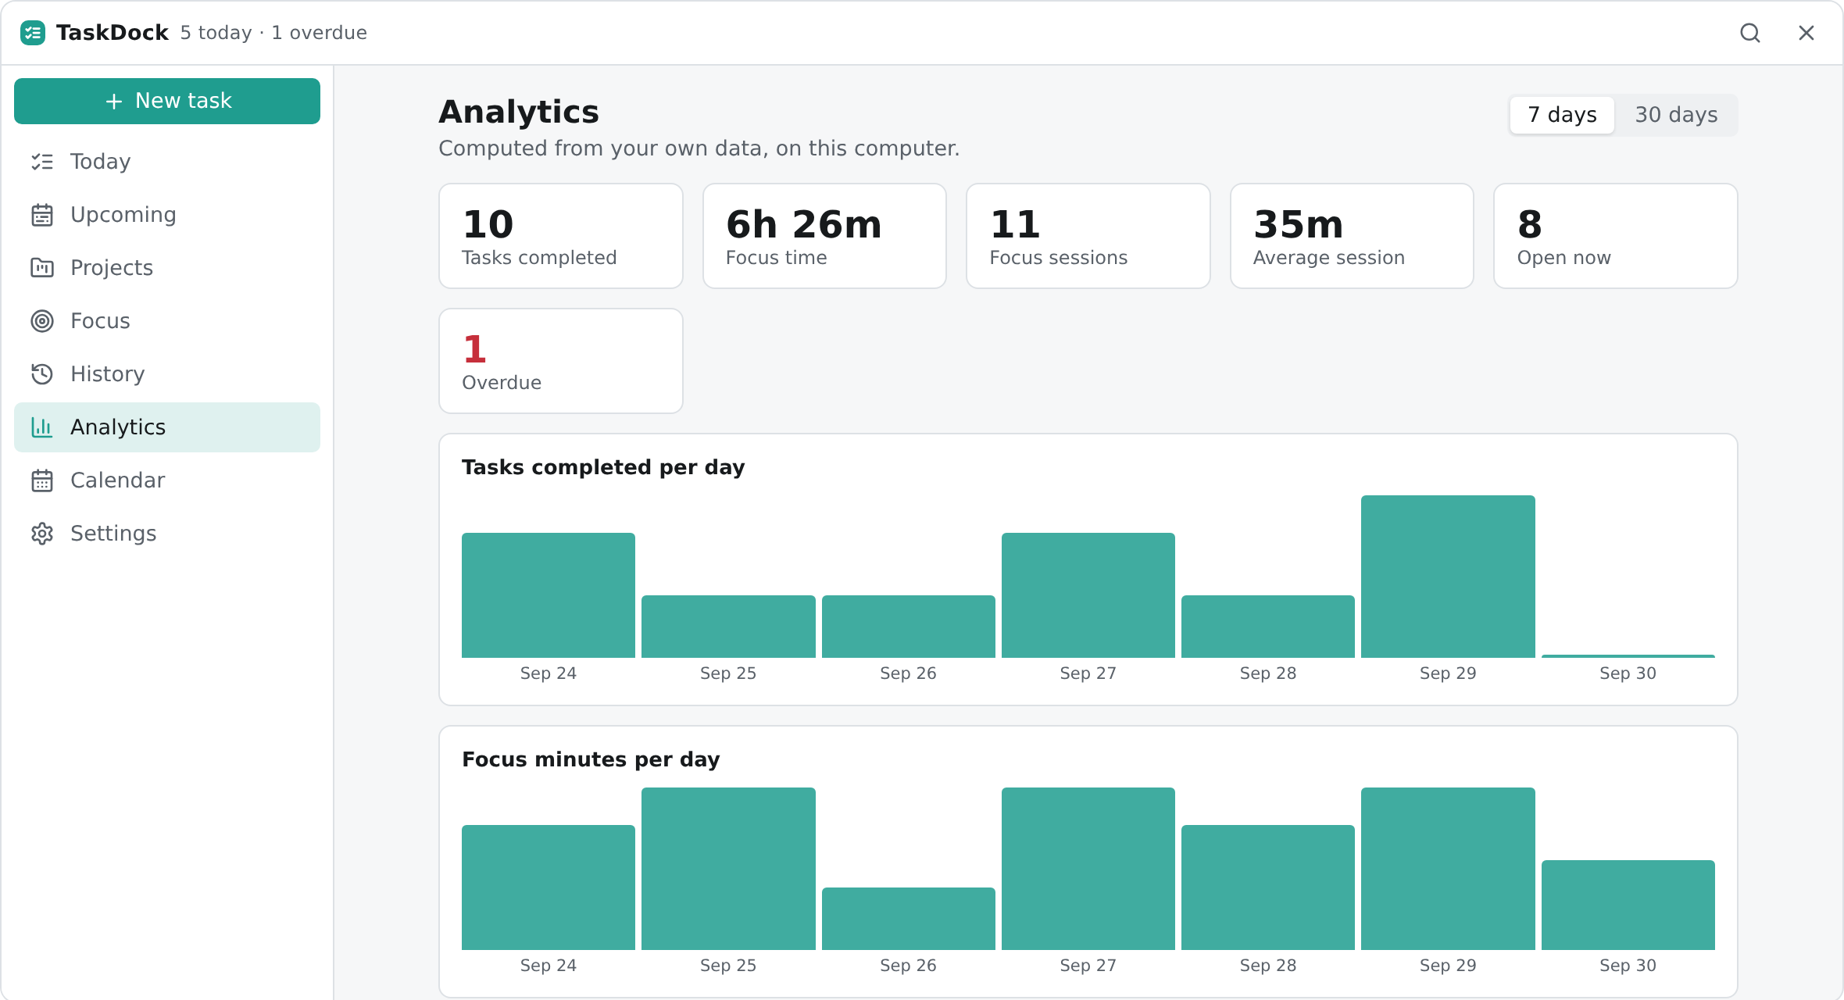1844x1000 pixels.
Task: Click Sep 27 bar in Tasks completed chart
Action: pyautogui.click(x=1088, y=595)
